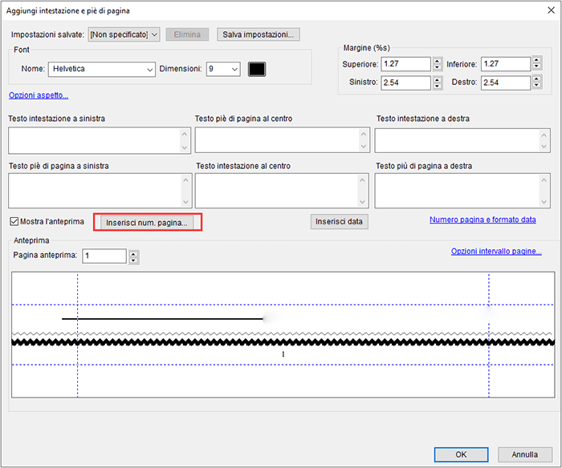This screenshot has height=468, width=562.
Task: Increase Sinistro margin with up arrow
Action: tap(438, 79)
